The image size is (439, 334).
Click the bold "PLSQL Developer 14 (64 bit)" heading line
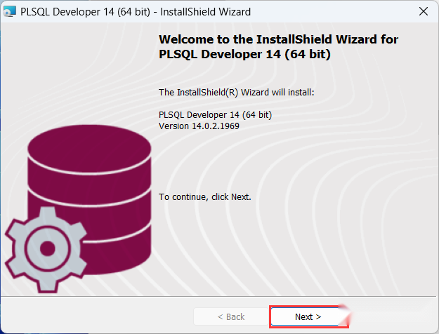point(244,54)
